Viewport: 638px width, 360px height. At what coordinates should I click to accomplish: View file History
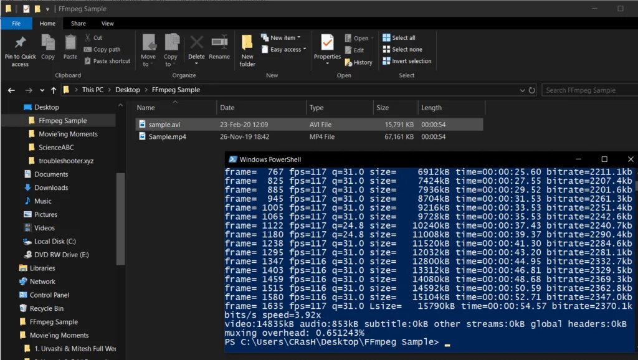358,62
